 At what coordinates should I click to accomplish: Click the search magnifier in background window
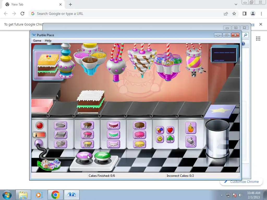coord(245,35)
